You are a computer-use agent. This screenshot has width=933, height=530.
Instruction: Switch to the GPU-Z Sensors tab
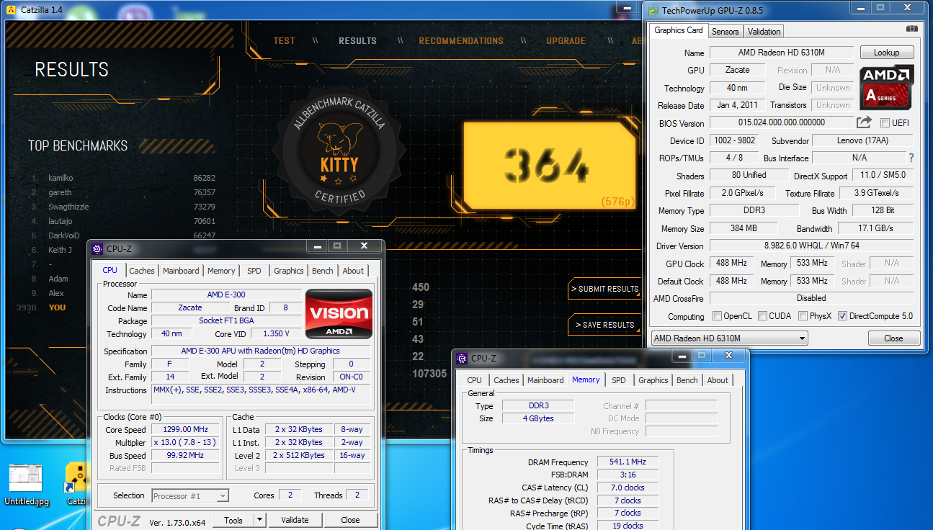(726, 32)
